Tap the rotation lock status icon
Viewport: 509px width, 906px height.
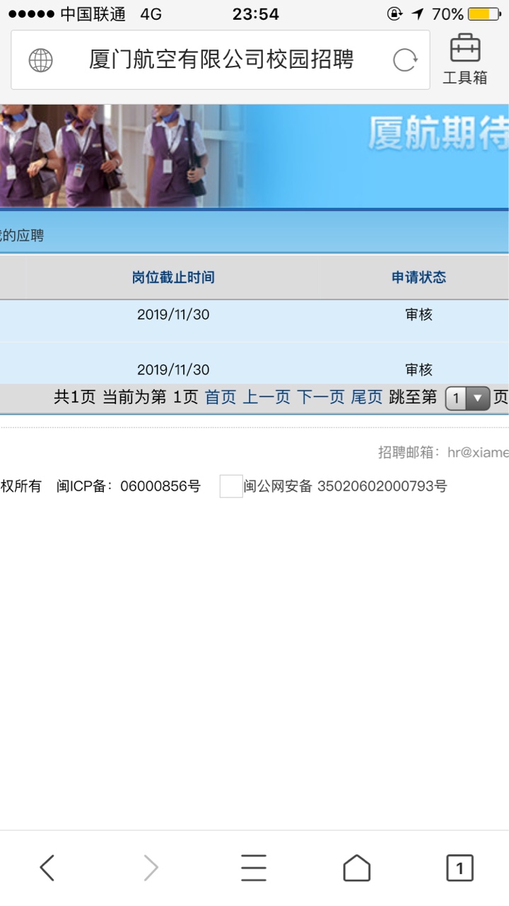(x=394, y=14)
